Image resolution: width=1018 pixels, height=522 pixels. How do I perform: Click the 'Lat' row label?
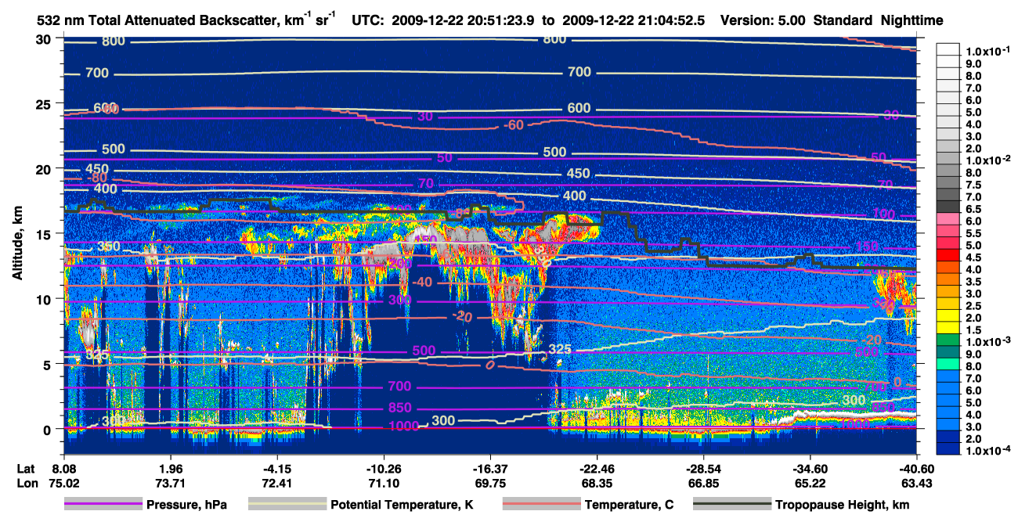[25, 468]
